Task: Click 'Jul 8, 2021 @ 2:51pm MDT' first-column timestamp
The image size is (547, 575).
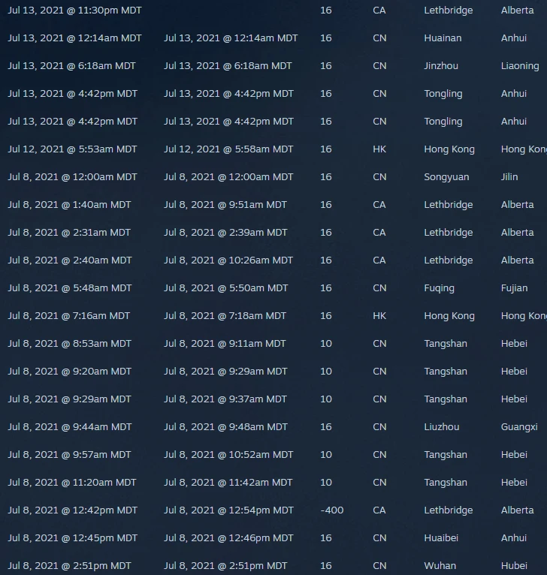Action: click(x=69, y=566)
